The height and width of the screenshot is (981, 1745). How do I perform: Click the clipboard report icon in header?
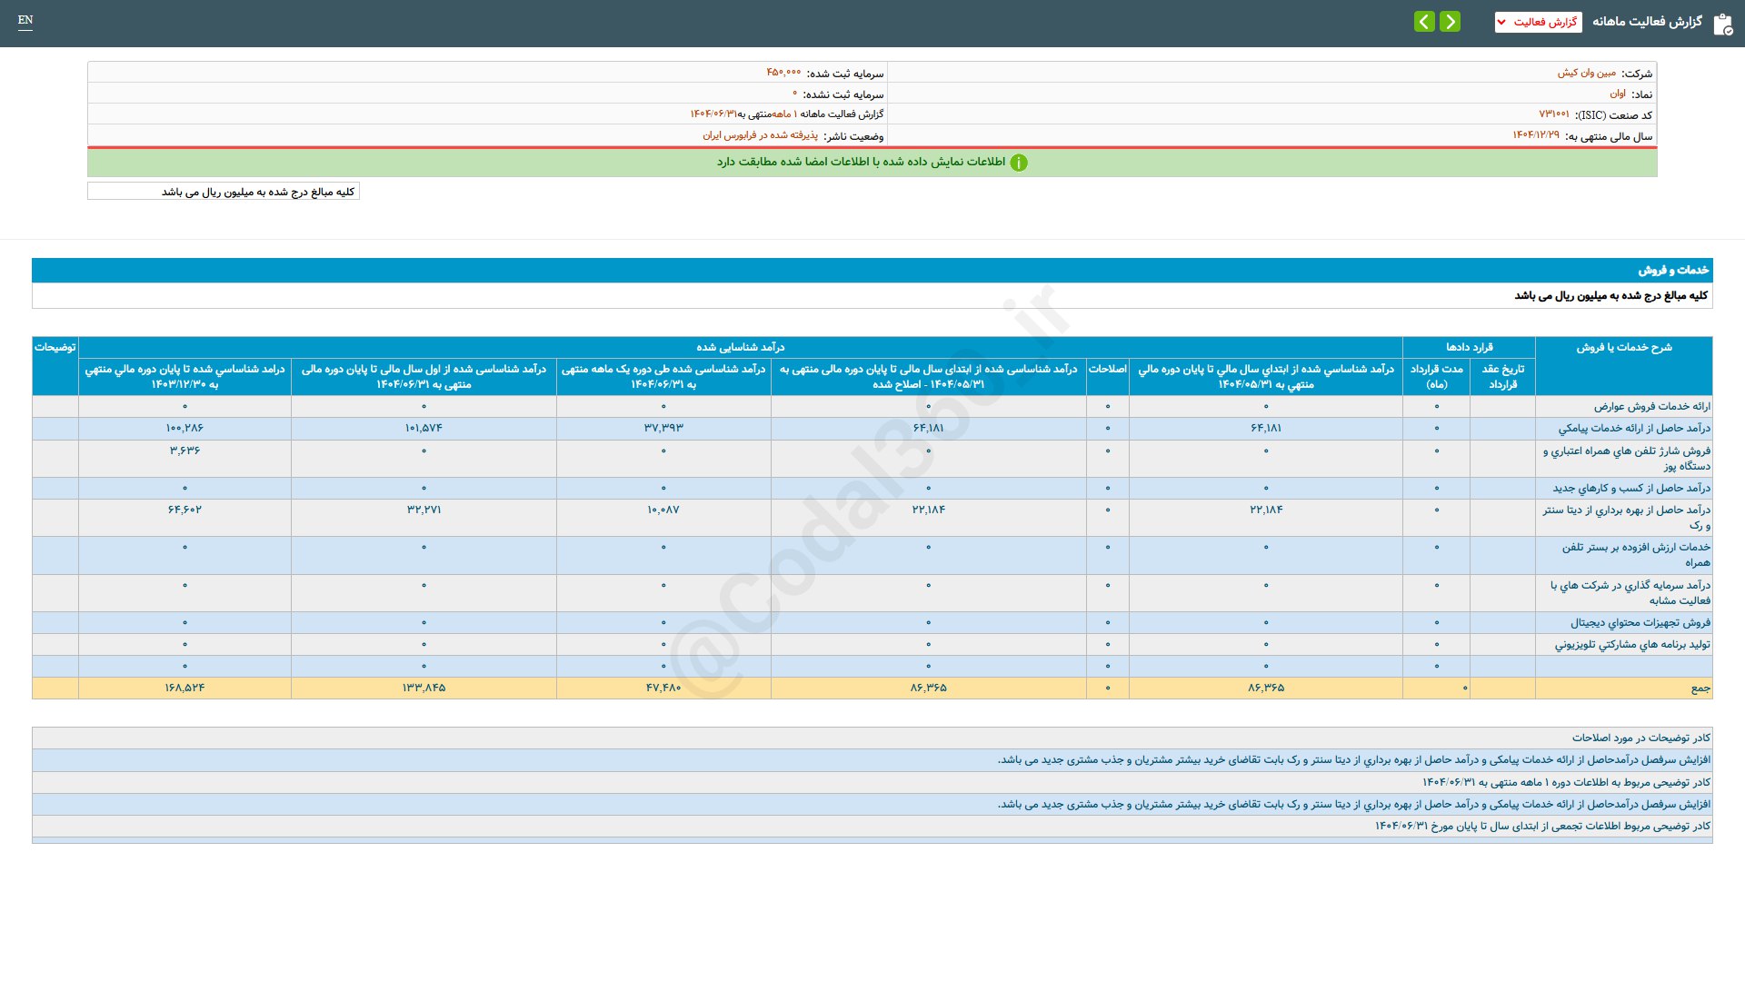tap(1722, 24)
